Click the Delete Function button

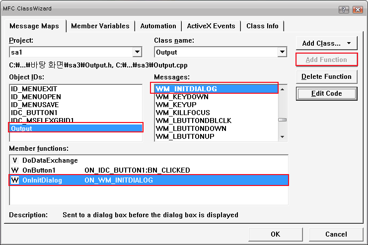pyautogui.click(x=326, y=77)
